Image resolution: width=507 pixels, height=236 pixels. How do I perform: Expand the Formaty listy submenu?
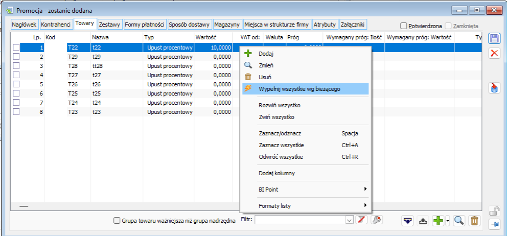pos(306,206)
